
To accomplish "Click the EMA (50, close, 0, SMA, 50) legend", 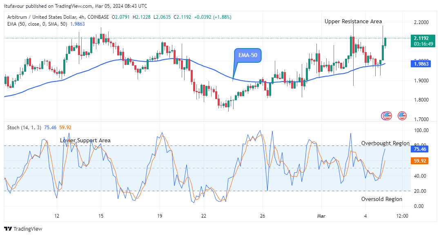I will (37, 24).
